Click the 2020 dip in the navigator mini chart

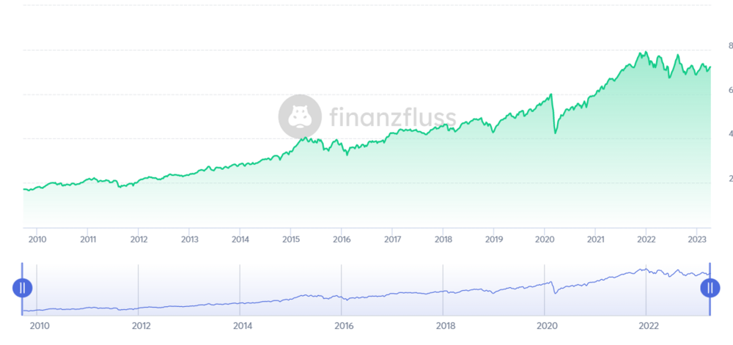(556, 292)
